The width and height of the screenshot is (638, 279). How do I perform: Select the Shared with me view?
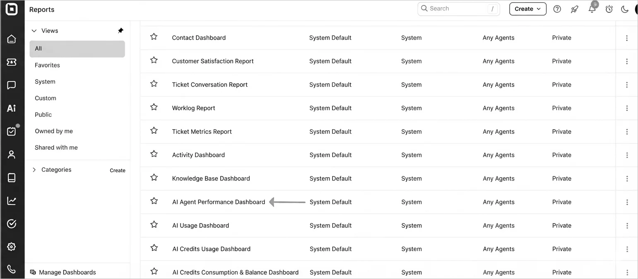click(56, 147)
